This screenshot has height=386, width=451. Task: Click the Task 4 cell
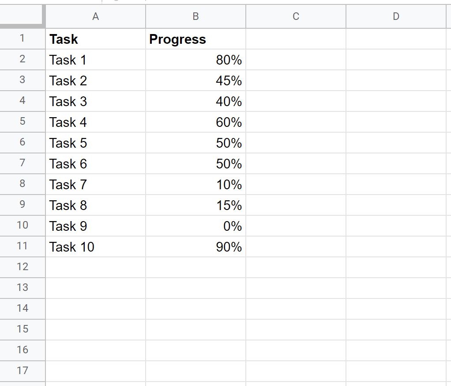(x=95, y=122)
